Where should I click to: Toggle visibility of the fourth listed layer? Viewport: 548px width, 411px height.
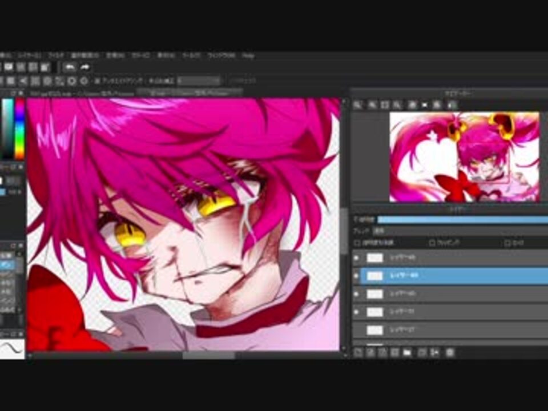(356, 312)
